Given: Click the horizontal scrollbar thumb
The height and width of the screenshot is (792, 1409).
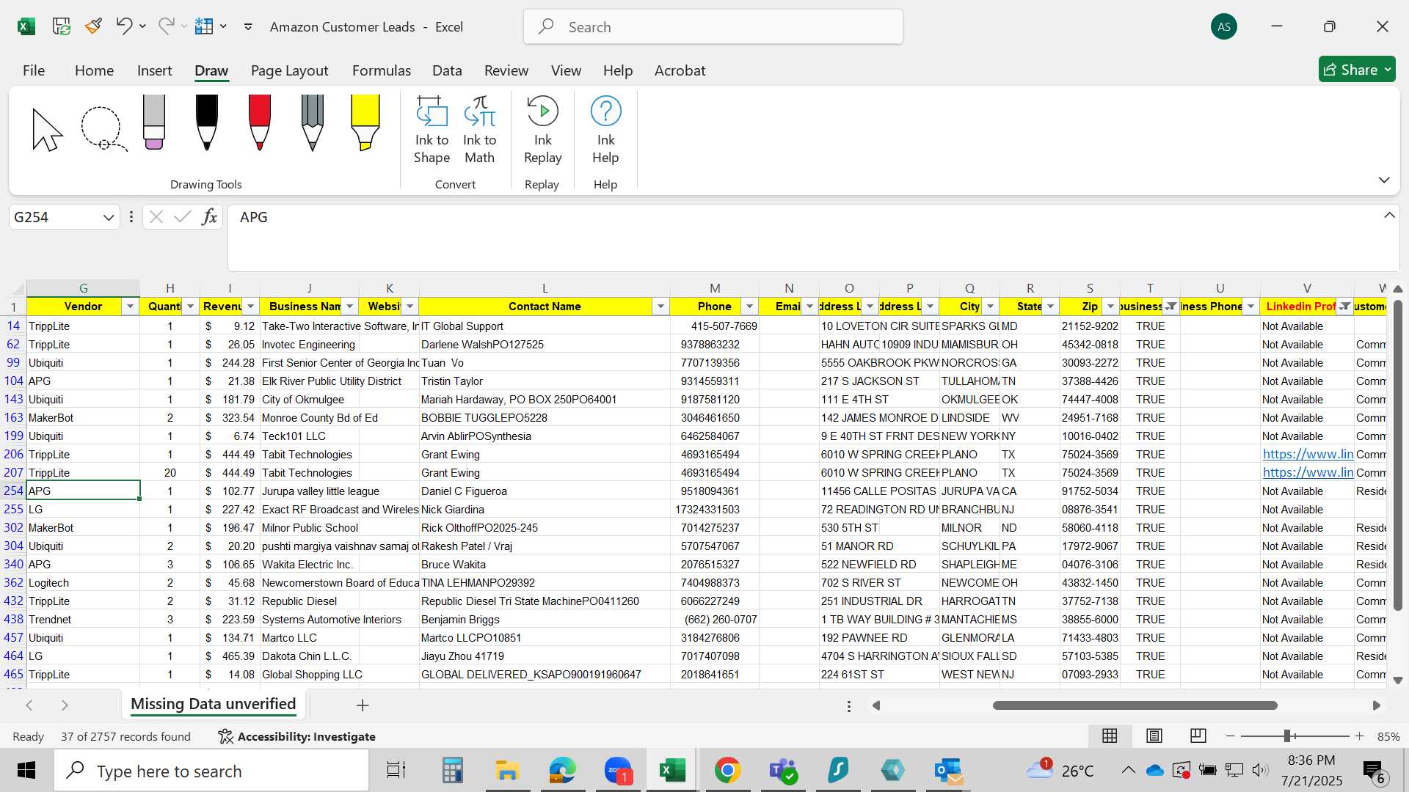Looking at the screenshot, I should point(1135,705).
